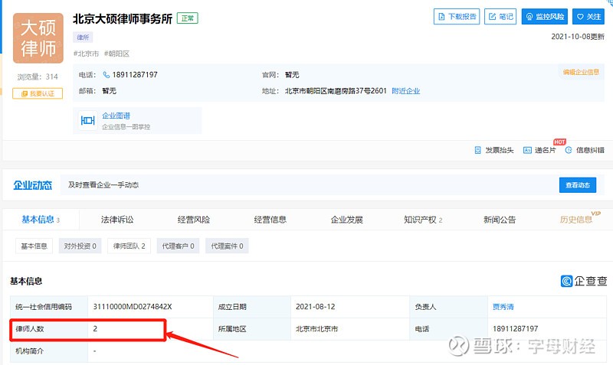Image resolution: width=613 pixels, height=365 pixels.
Task: Click the phone icon beside 18911287197
Action: click(107, 75)
